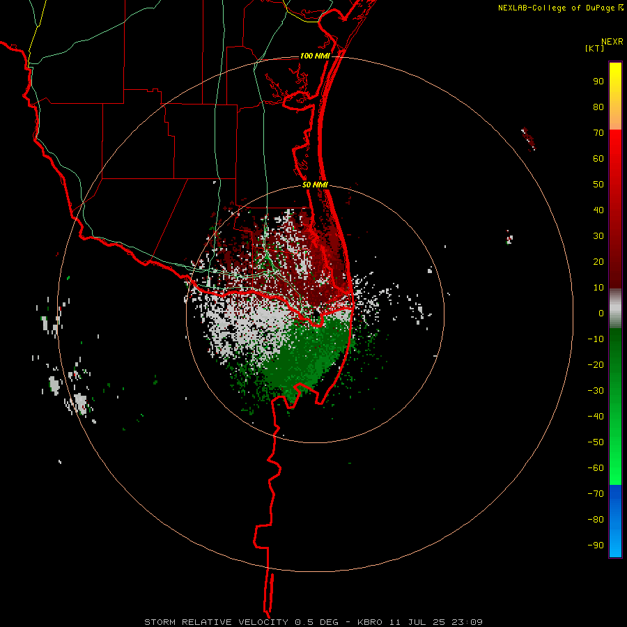Click the 20 knot scale label
This screenshot has height=627, width=627.
coord(598,262)
